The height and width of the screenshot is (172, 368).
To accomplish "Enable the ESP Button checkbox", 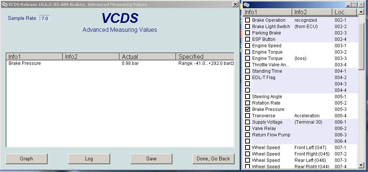I will 247,39.
